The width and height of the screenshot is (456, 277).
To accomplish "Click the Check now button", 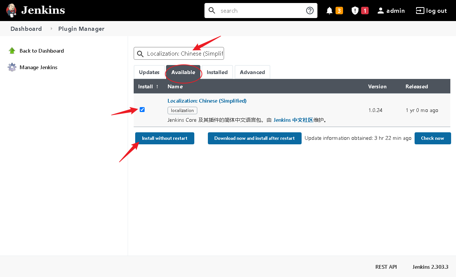I will (x=433, y=138).
